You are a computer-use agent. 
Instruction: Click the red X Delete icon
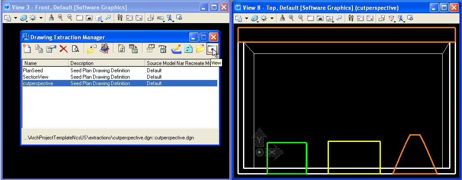(64, 48)
